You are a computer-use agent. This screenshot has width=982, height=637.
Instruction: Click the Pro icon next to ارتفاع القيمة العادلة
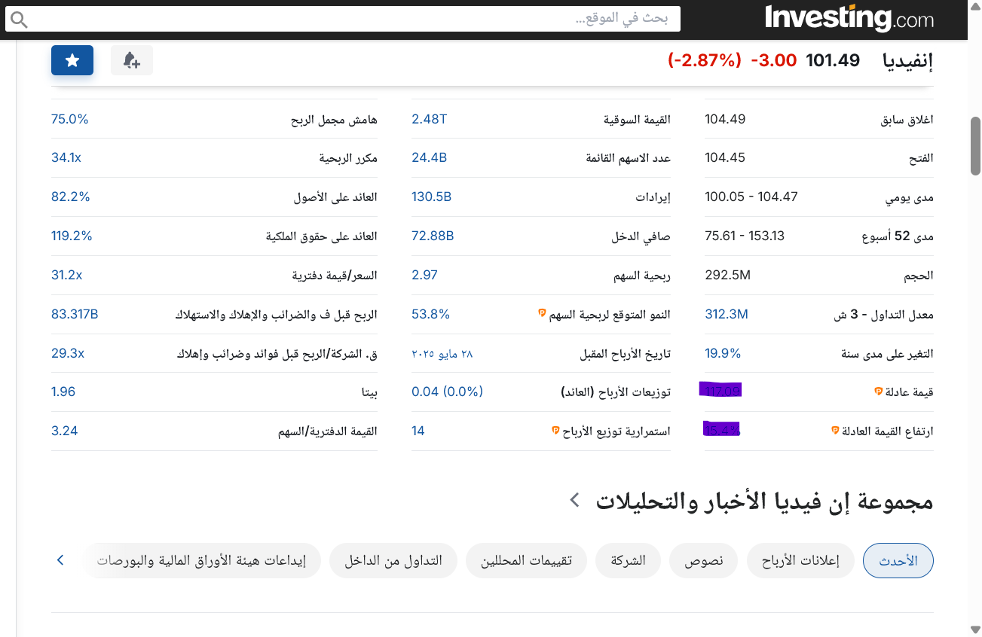pyautogui.click(x=834, y=431)
